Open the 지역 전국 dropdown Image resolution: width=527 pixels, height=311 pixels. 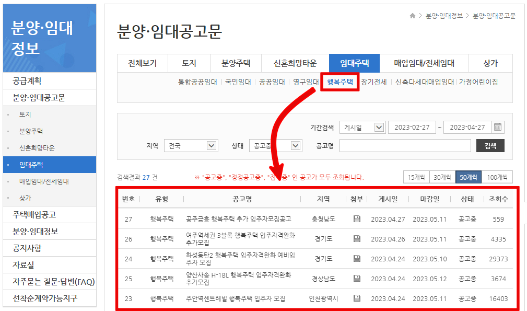tap(191, 146)
